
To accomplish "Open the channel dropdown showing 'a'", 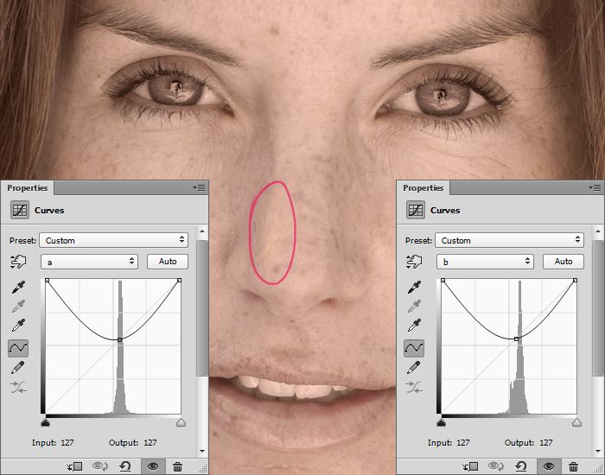I will coord(89,261).
